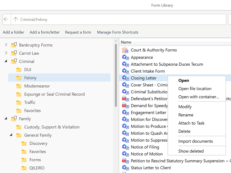
Task: Collapse the General Family subfolder
Action: 11,135
